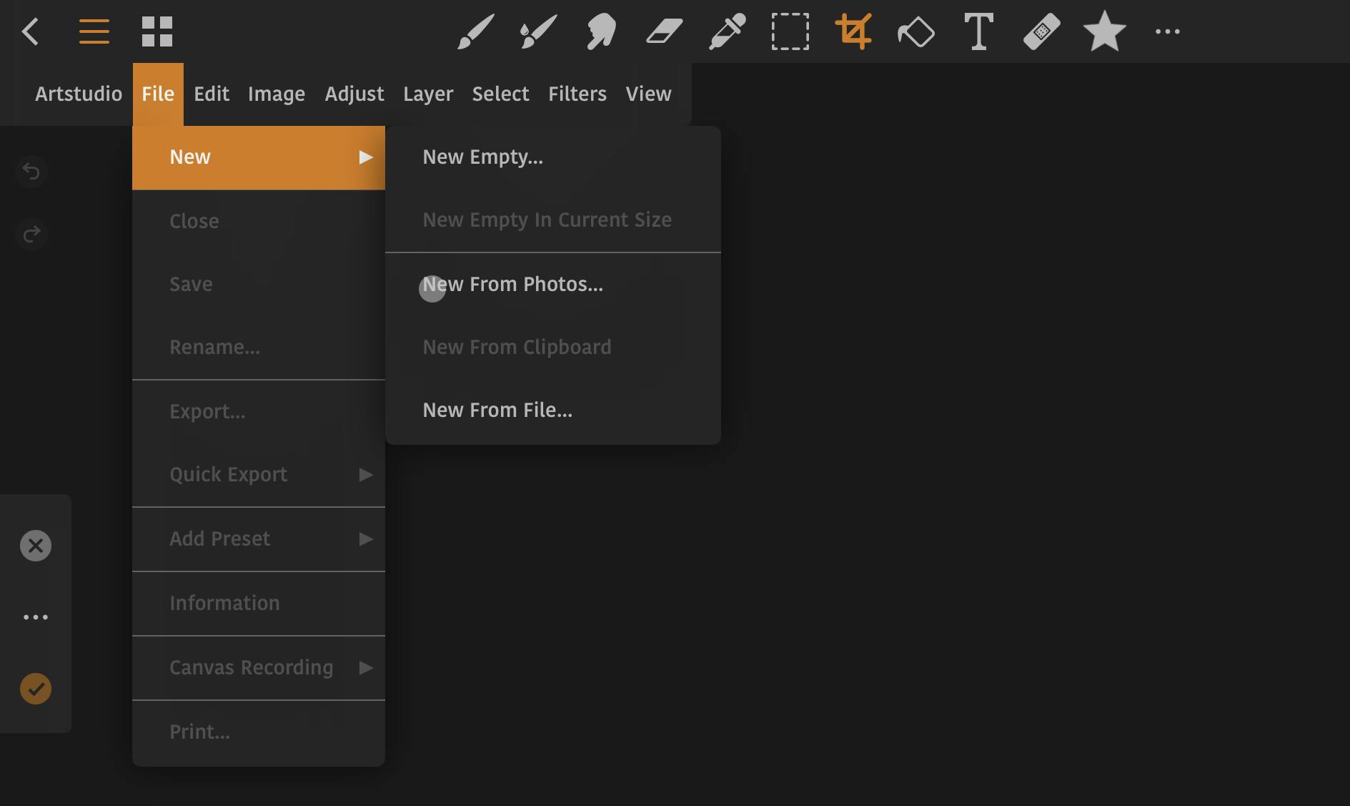Open the gallery grid view
1350x806 pixels.
(157, 32)
